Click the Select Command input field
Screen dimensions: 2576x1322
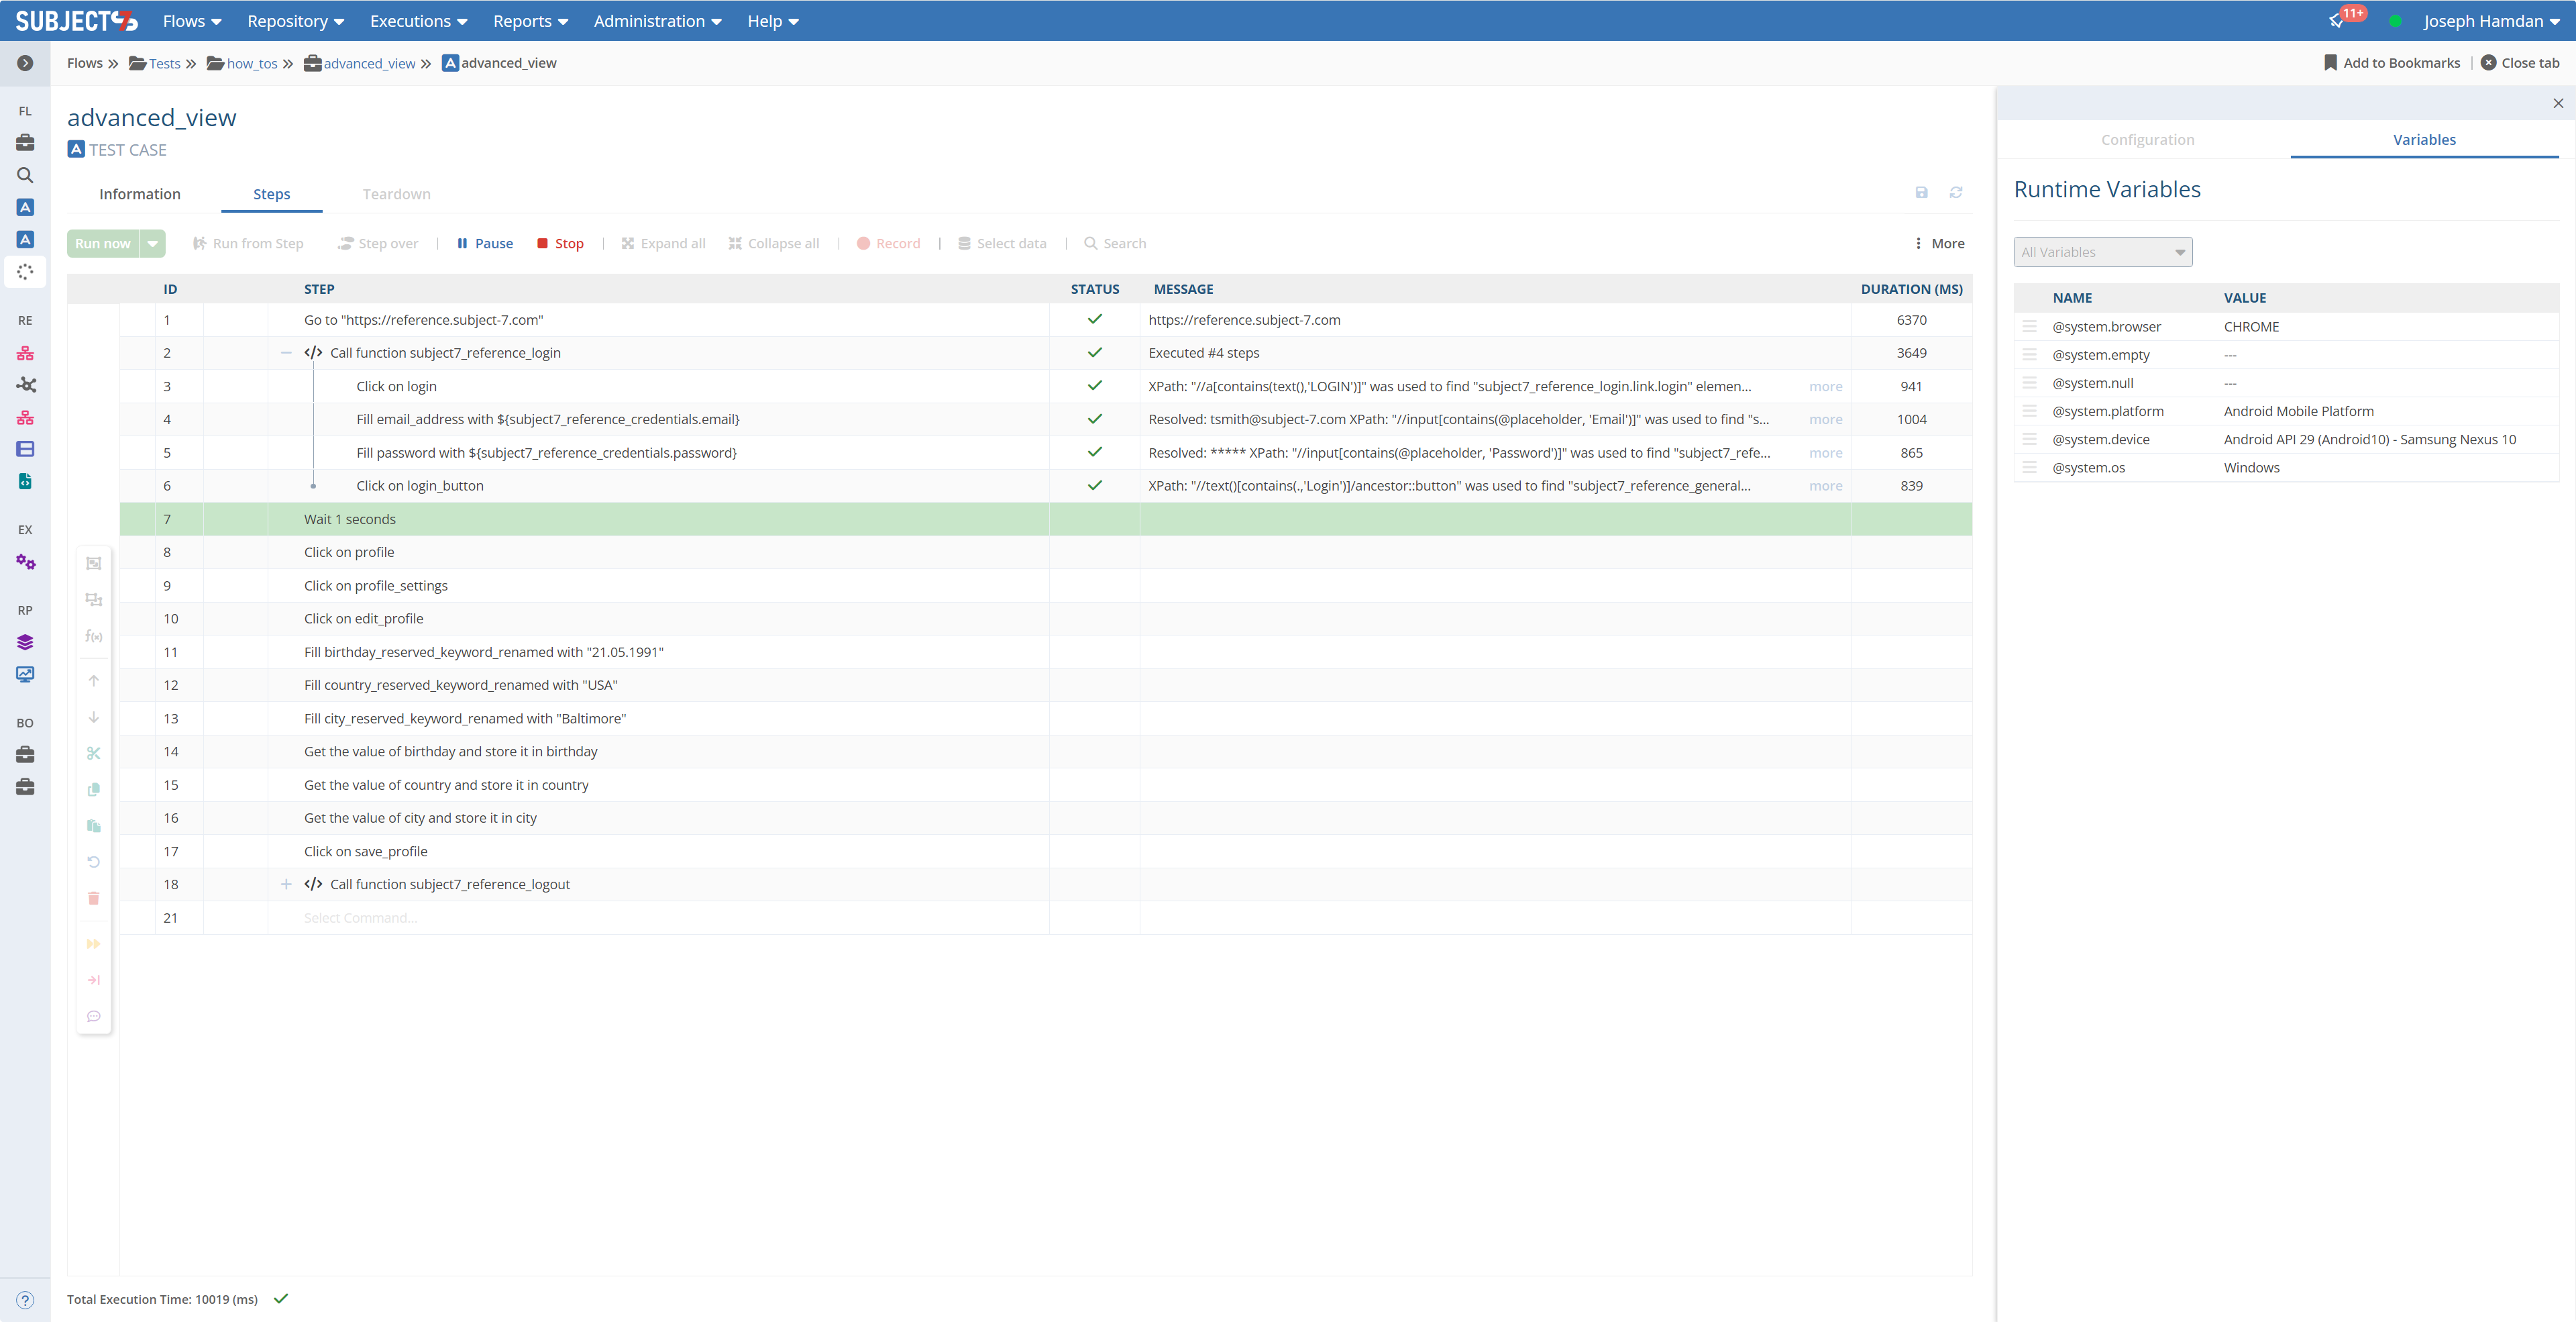pyautogui.click(x=360, y=918)
